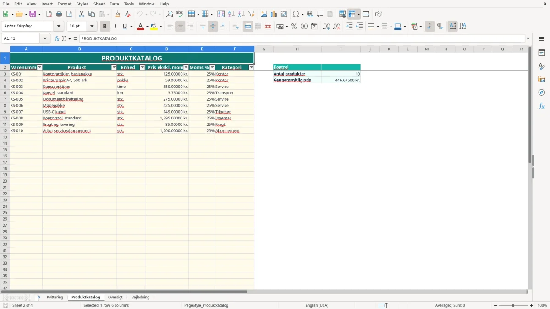Open the Enhed column filter dropdown

point(142,67)
